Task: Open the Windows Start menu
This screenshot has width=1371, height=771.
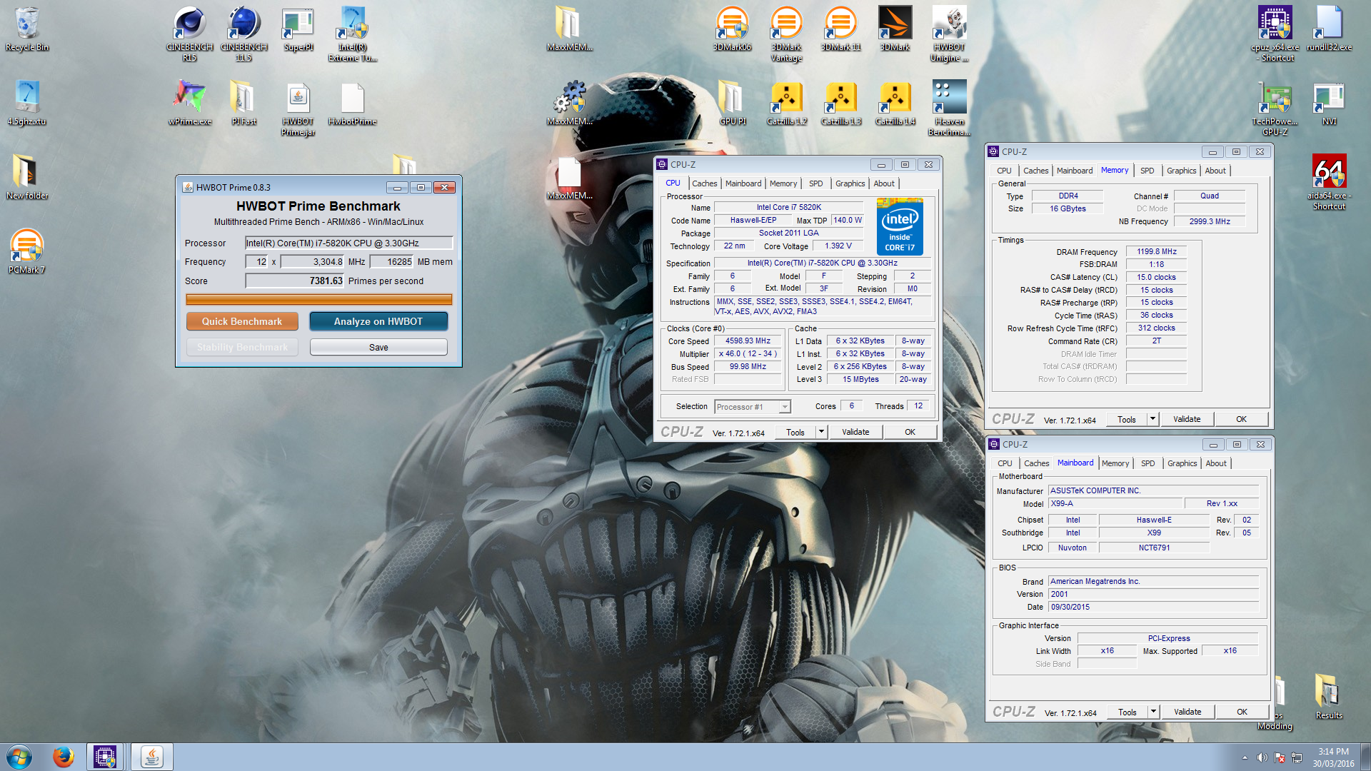Action: [x=19, y=757]
